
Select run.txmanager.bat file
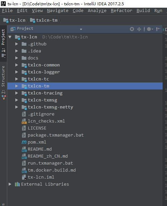[50, 163]
